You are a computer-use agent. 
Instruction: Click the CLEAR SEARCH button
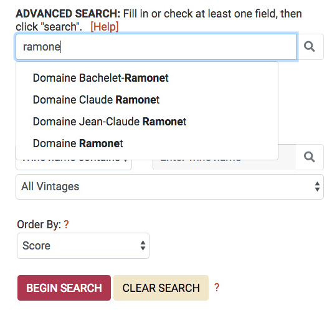[x=161, y=288]
